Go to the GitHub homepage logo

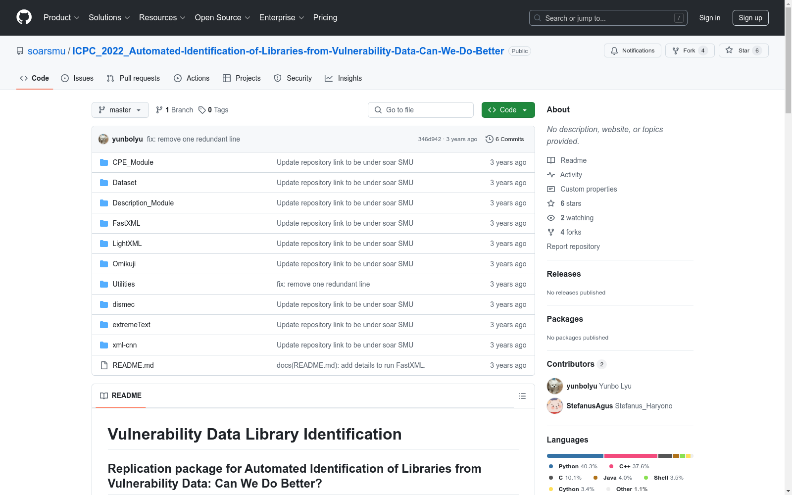pyautogui.click(x=24, y=17)
